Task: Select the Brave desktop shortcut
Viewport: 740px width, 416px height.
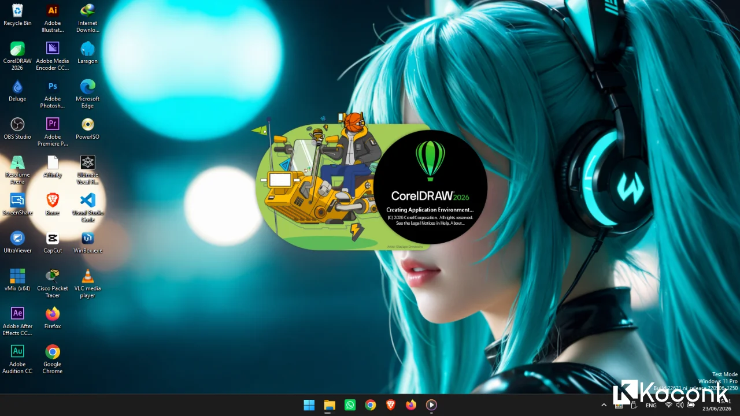Action: (53, 205)
